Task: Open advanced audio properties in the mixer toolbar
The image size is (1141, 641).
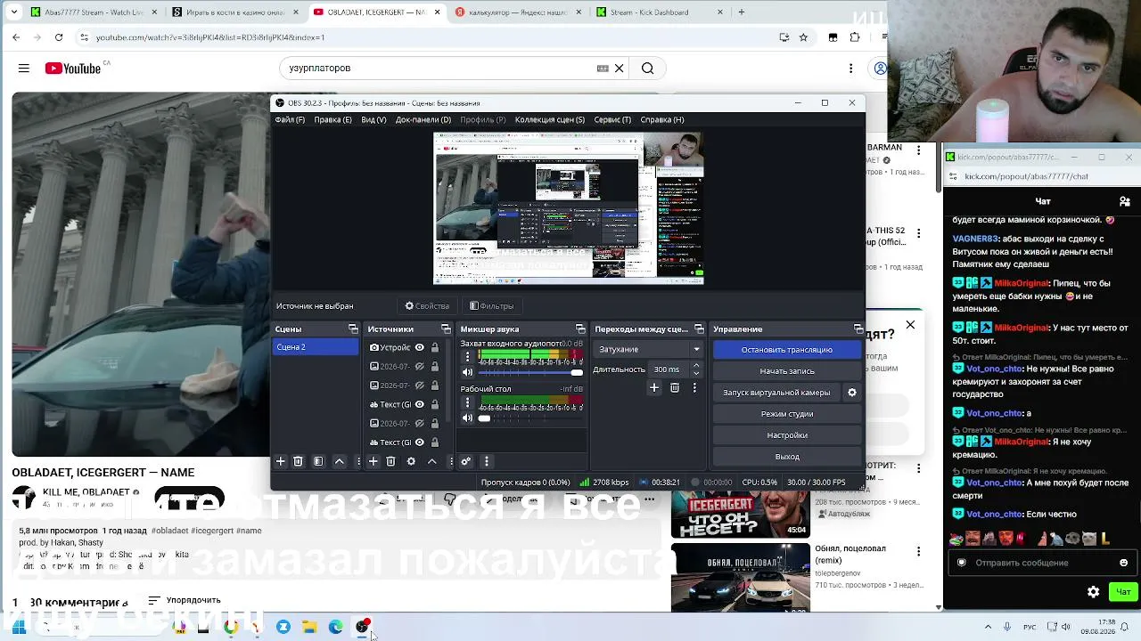Action: 465,461
